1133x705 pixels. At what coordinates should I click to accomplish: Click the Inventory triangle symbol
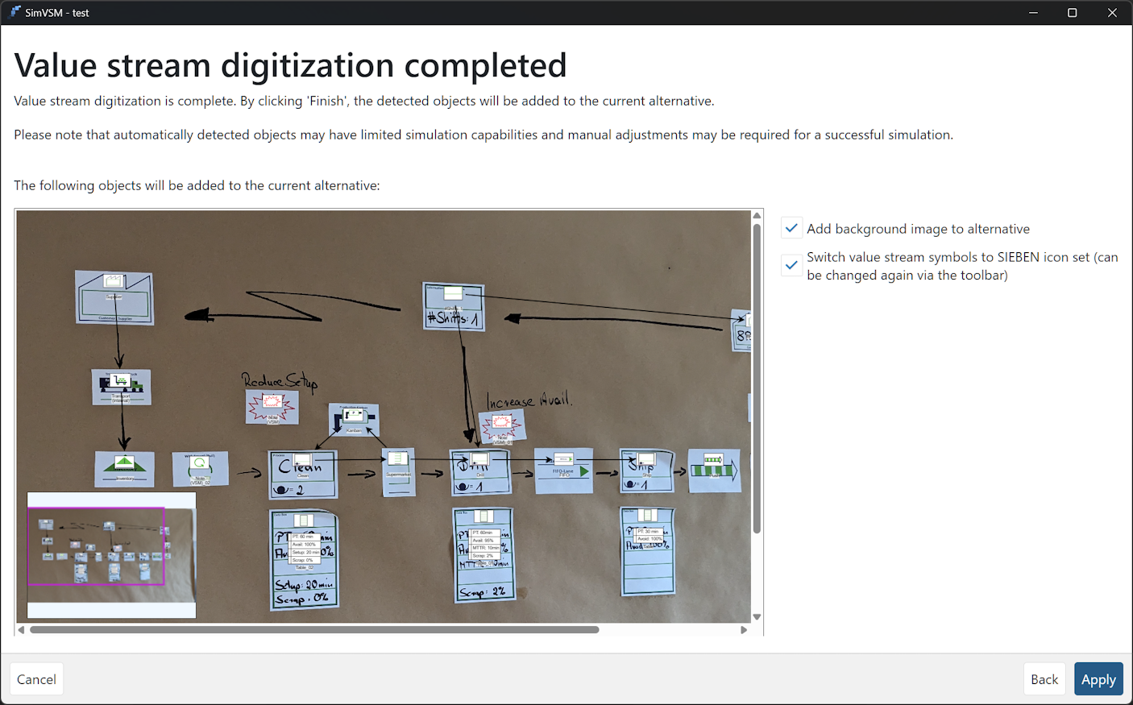124,468
